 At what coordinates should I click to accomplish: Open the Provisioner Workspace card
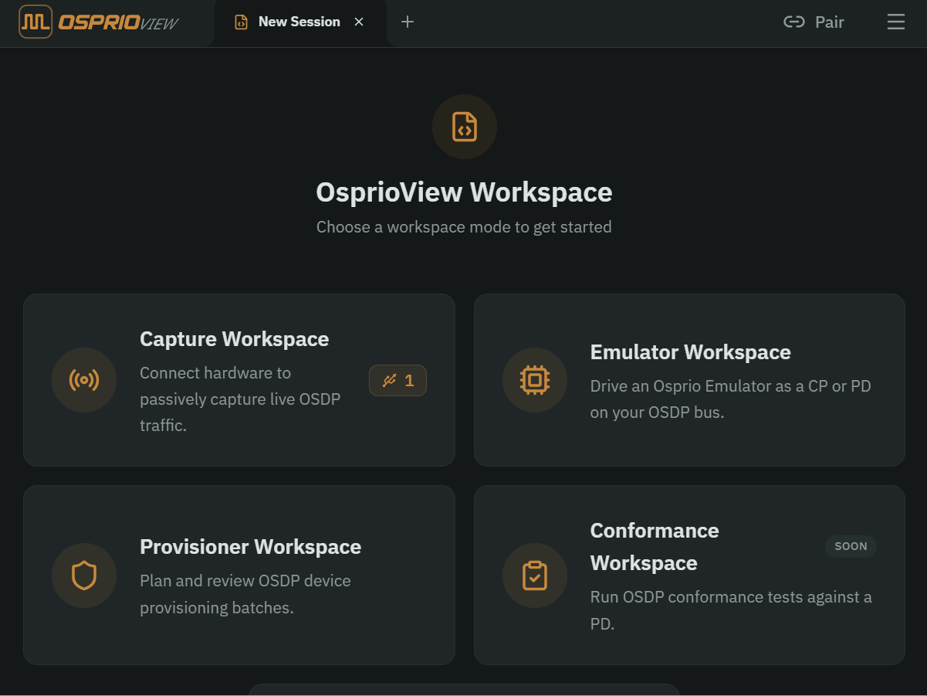click(239, 575)
